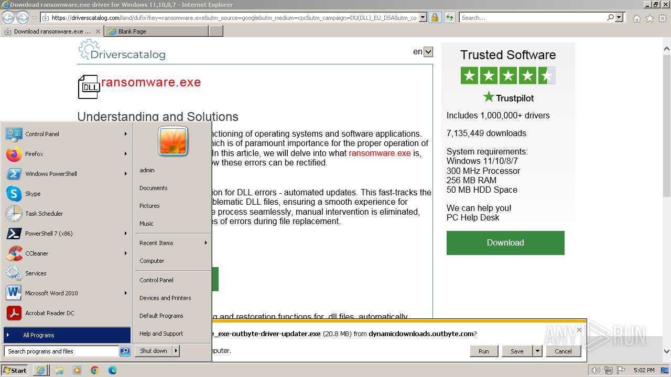Click the volume speaker tray icon
This screenshot has width=671, height=377.
pyautogui.click(x=596, y=370)
